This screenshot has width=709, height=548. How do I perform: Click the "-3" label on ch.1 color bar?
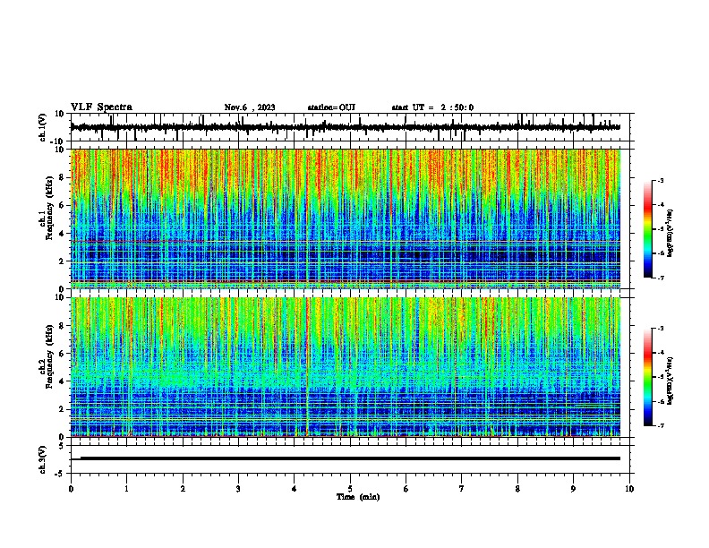[660, 180]
